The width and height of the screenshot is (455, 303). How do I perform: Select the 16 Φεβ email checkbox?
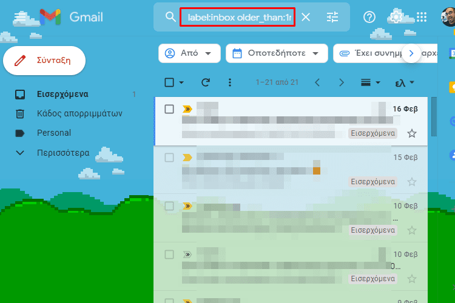click(x=169, y=109)
